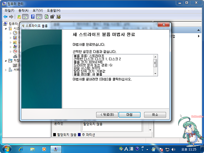
Task: Click the 마침 button to finish wizard
Action: 130,114
